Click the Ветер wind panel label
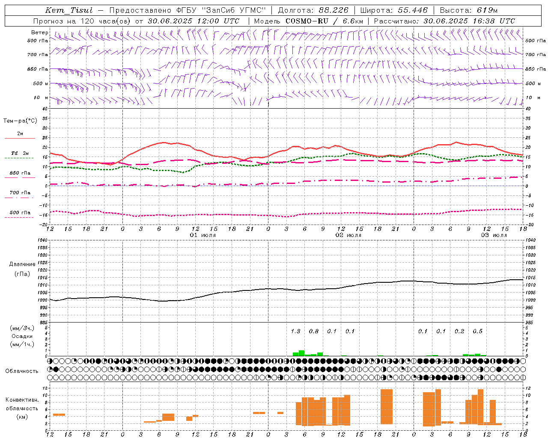Viewport: 548px width, 438px height. pos(40,33)
